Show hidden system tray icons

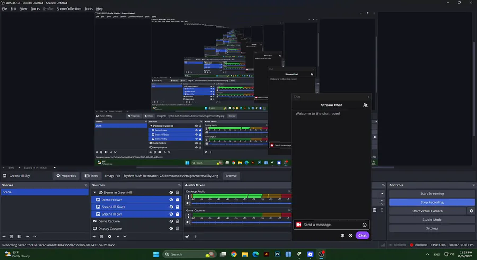tap(427, 254)
